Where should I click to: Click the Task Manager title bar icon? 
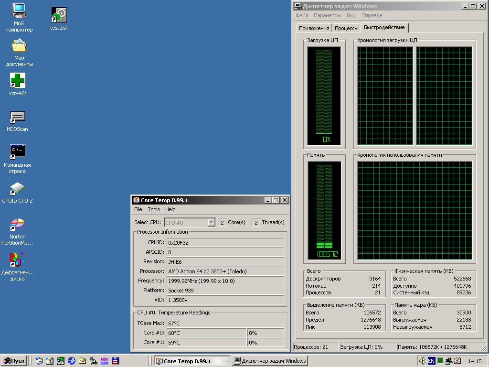click(x=298, y=6)
